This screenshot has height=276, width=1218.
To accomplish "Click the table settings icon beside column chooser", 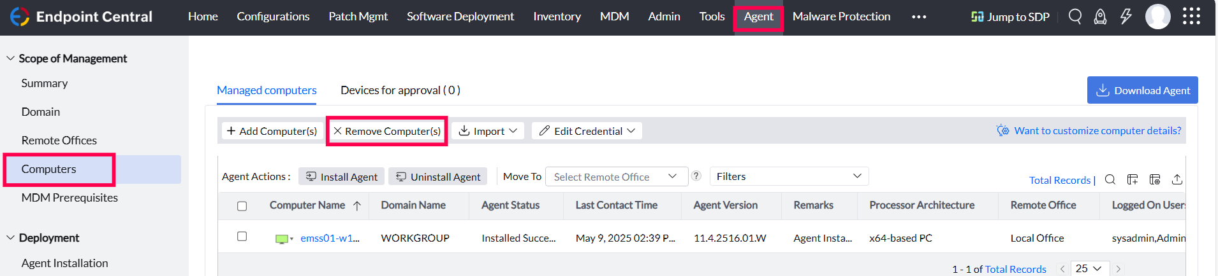I will [x=1155, y=179].
